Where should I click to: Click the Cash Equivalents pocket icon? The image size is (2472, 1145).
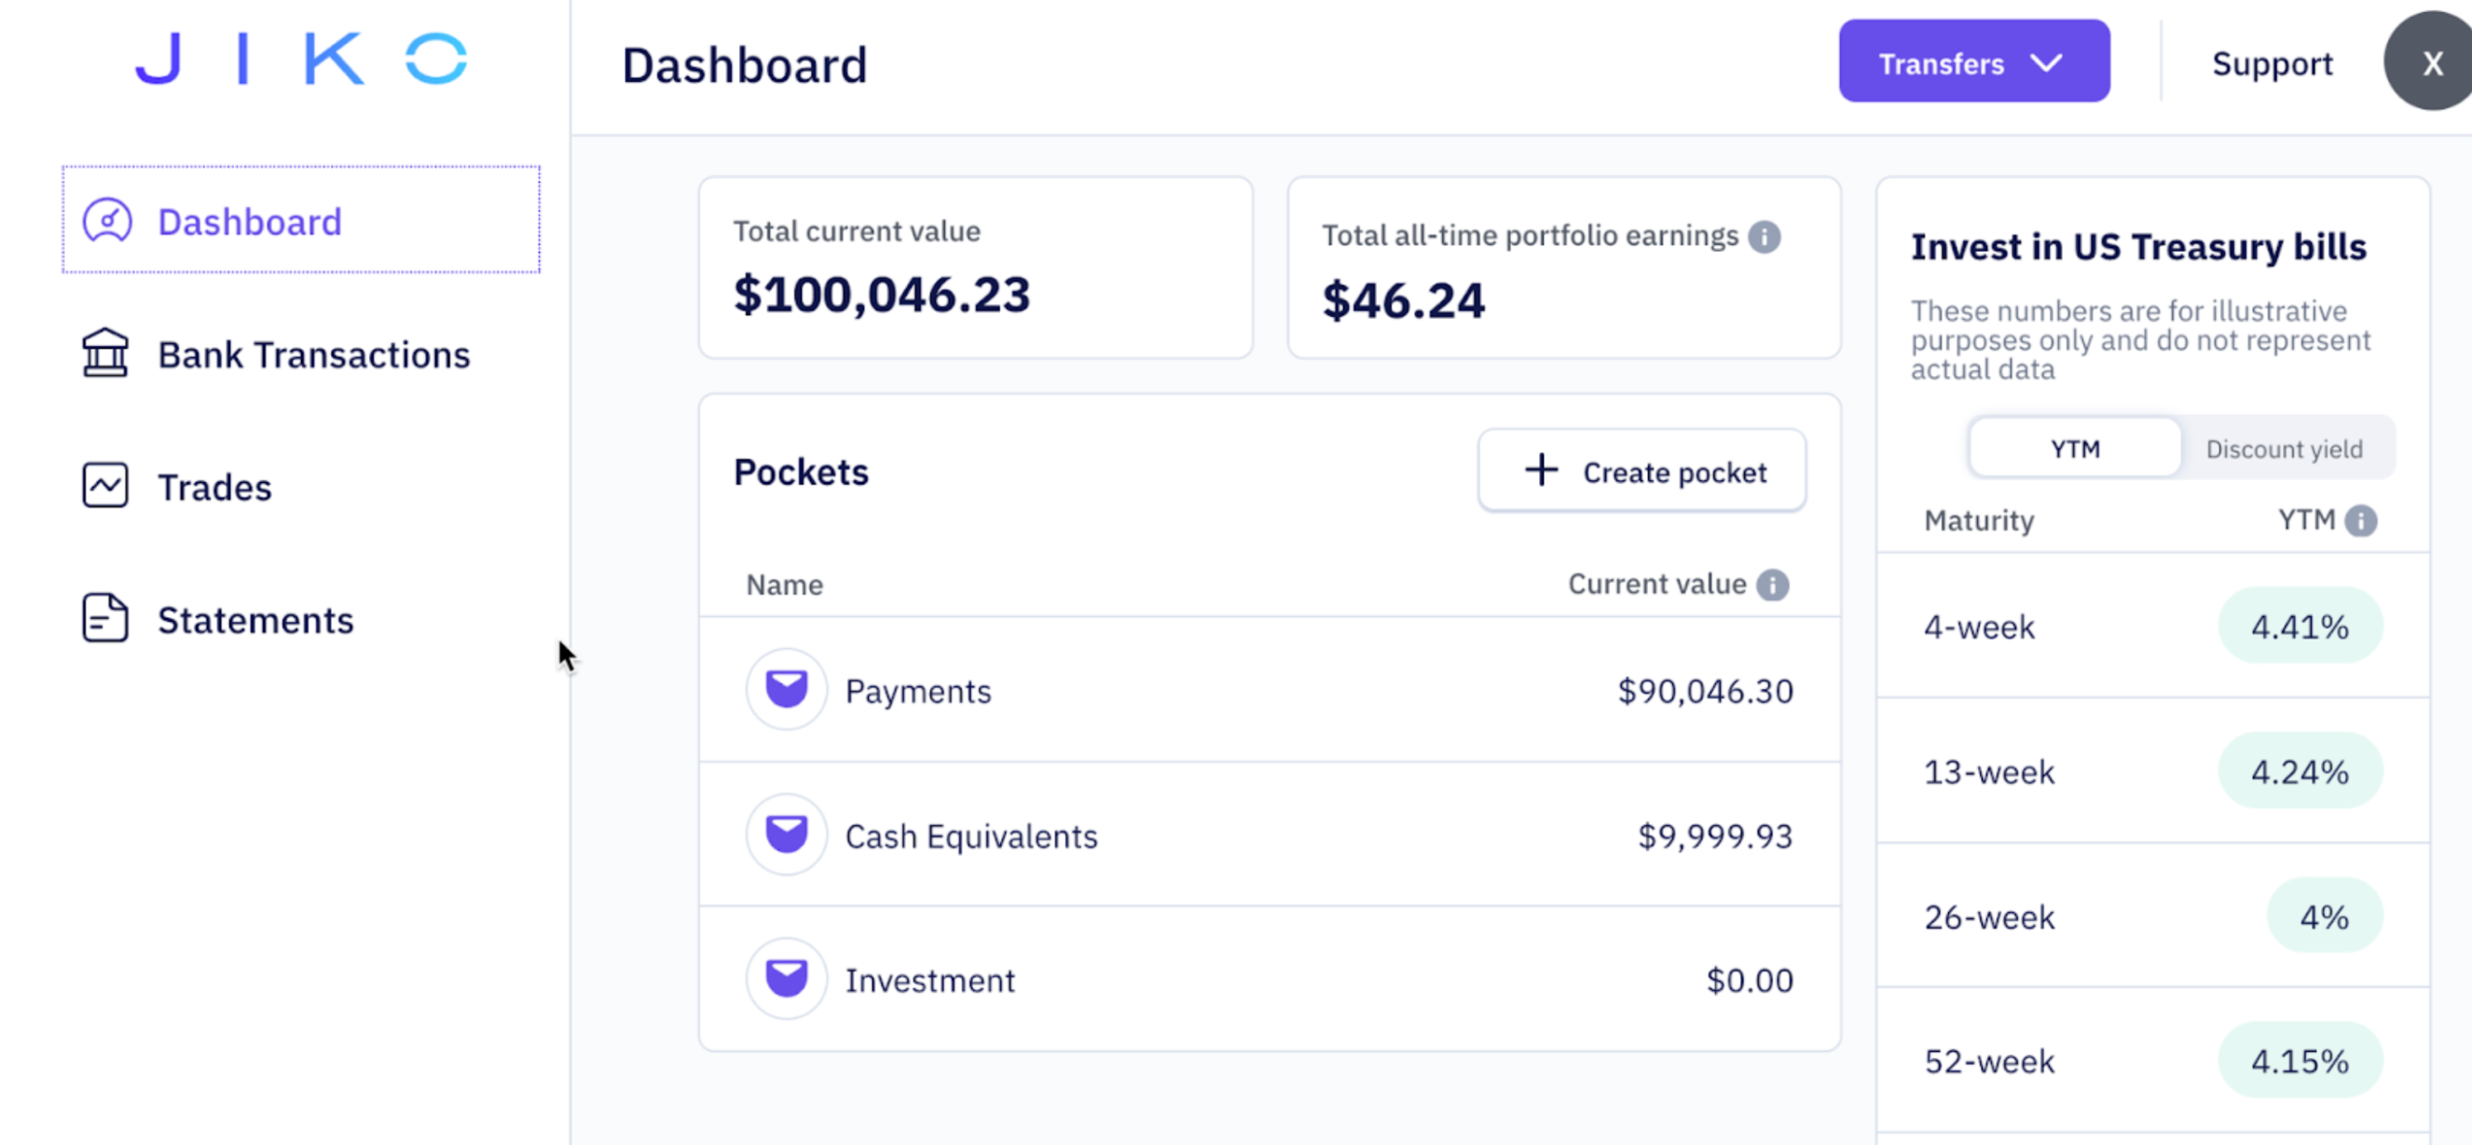[x=786, y=834]
